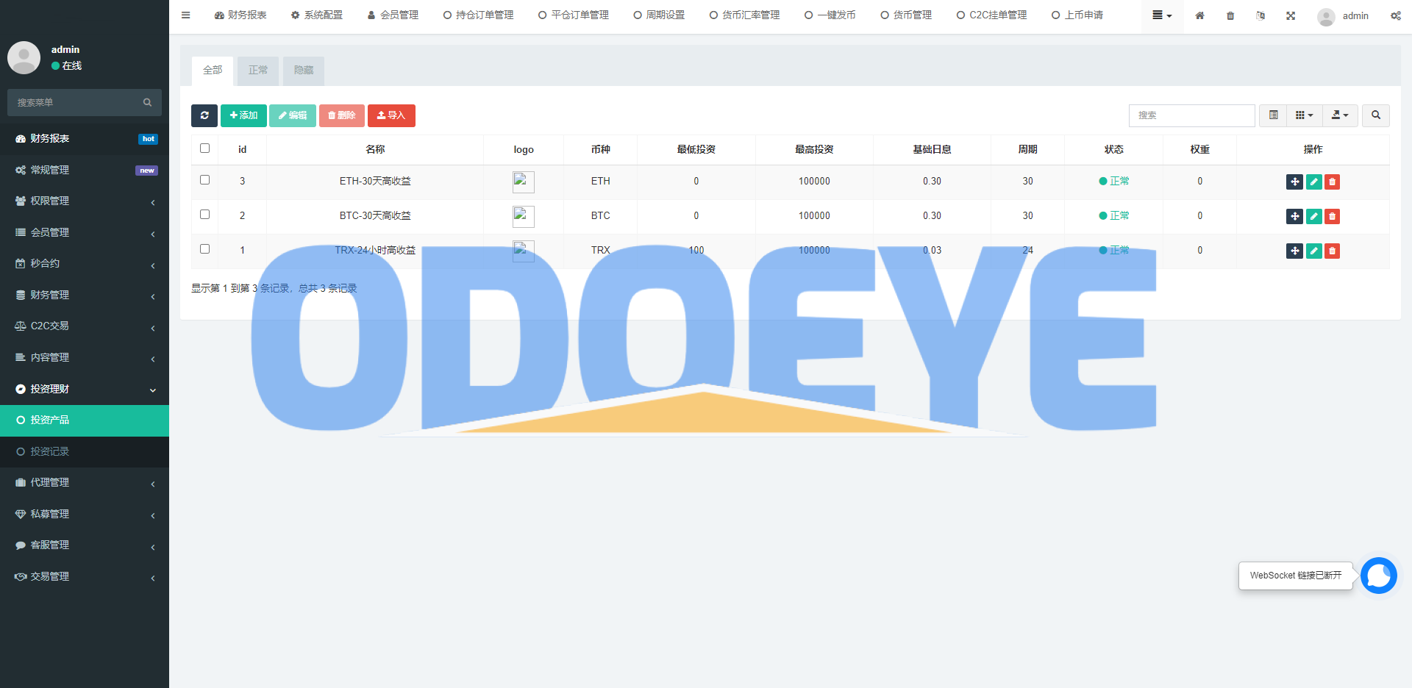This screenshot has height=688, width=1412.
Task: Open the 一键发币 top tab
Action: point(830,15)
